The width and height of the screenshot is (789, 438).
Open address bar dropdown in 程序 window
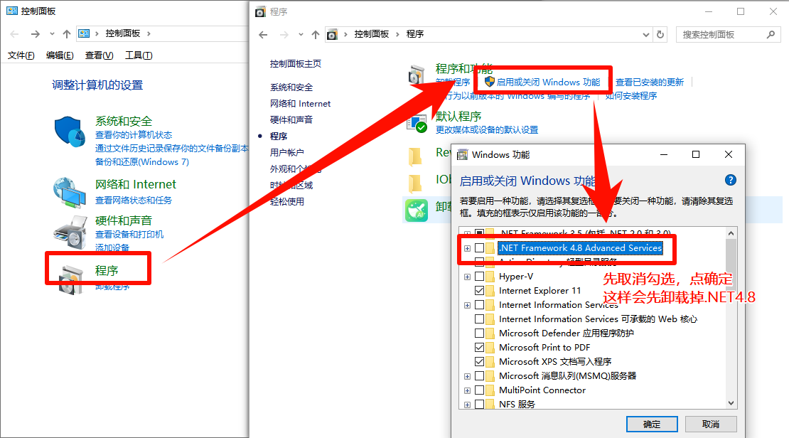point(646,35)
